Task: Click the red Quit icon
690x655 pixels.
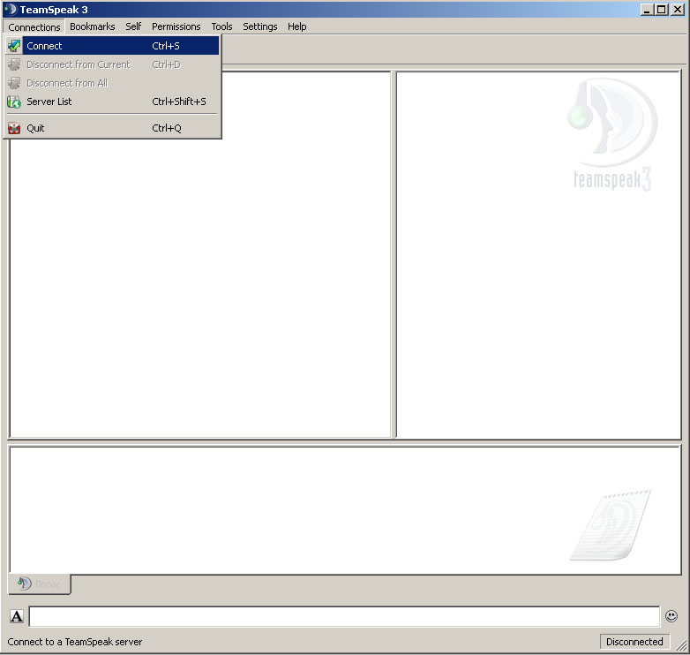Action: tap(14, 128)
